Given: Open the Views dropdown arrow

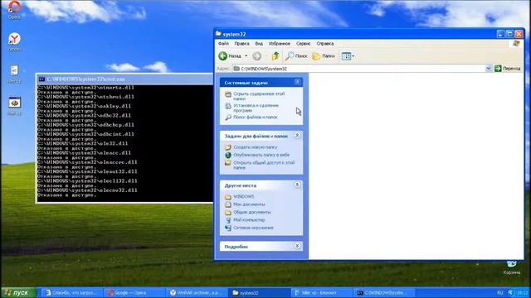Looking at the screenshot, I should click(353, 56).
